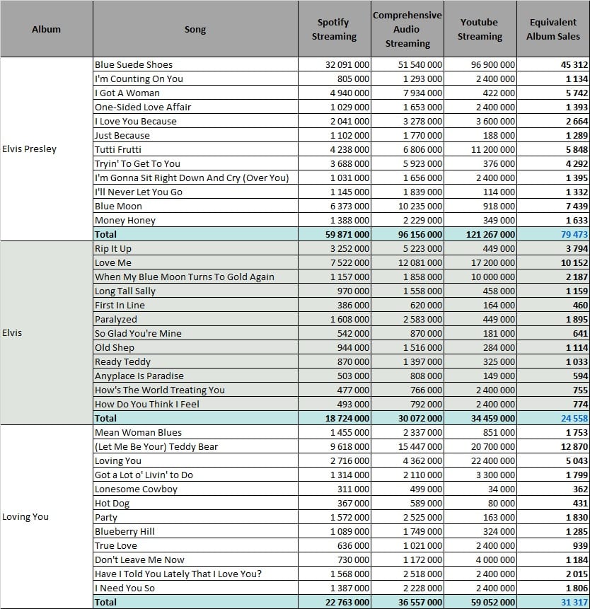Select Loving You 22 400 000 Youtube value
The width and height of the screenshot is (590, 609).
480,460
